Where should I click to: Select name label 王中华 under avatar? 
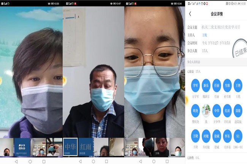(x=217, y=122)
